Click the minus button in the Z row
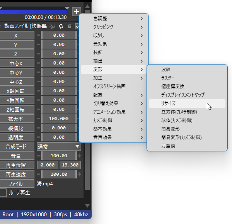 (x=38, y=54)
